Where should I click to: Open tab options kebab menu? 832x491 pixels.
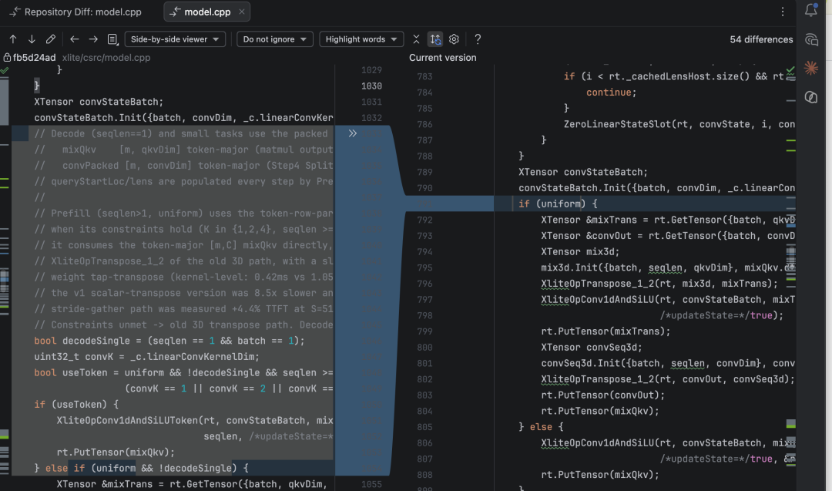click(x=783, y=12)
